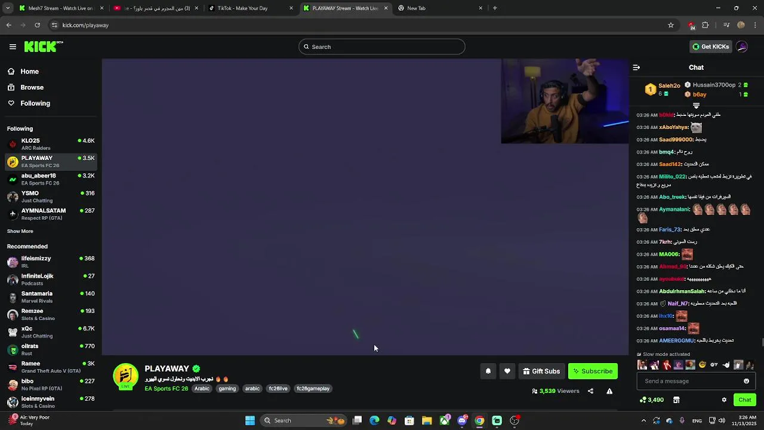Click EA Sports FC 26 category link
764x430 pixels.
pyautogui.click(x=166, y=389)
